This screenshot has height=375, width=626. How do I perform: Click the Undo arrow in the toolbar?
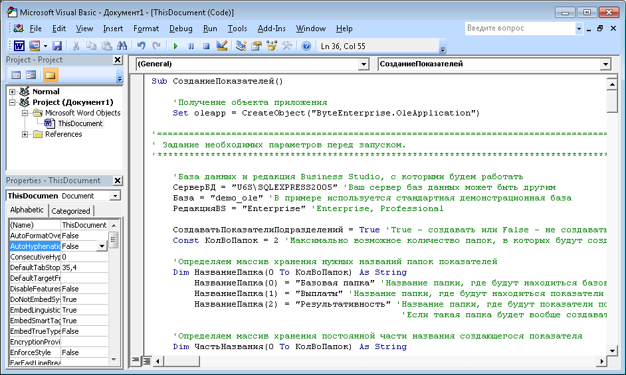coord(141,46)
